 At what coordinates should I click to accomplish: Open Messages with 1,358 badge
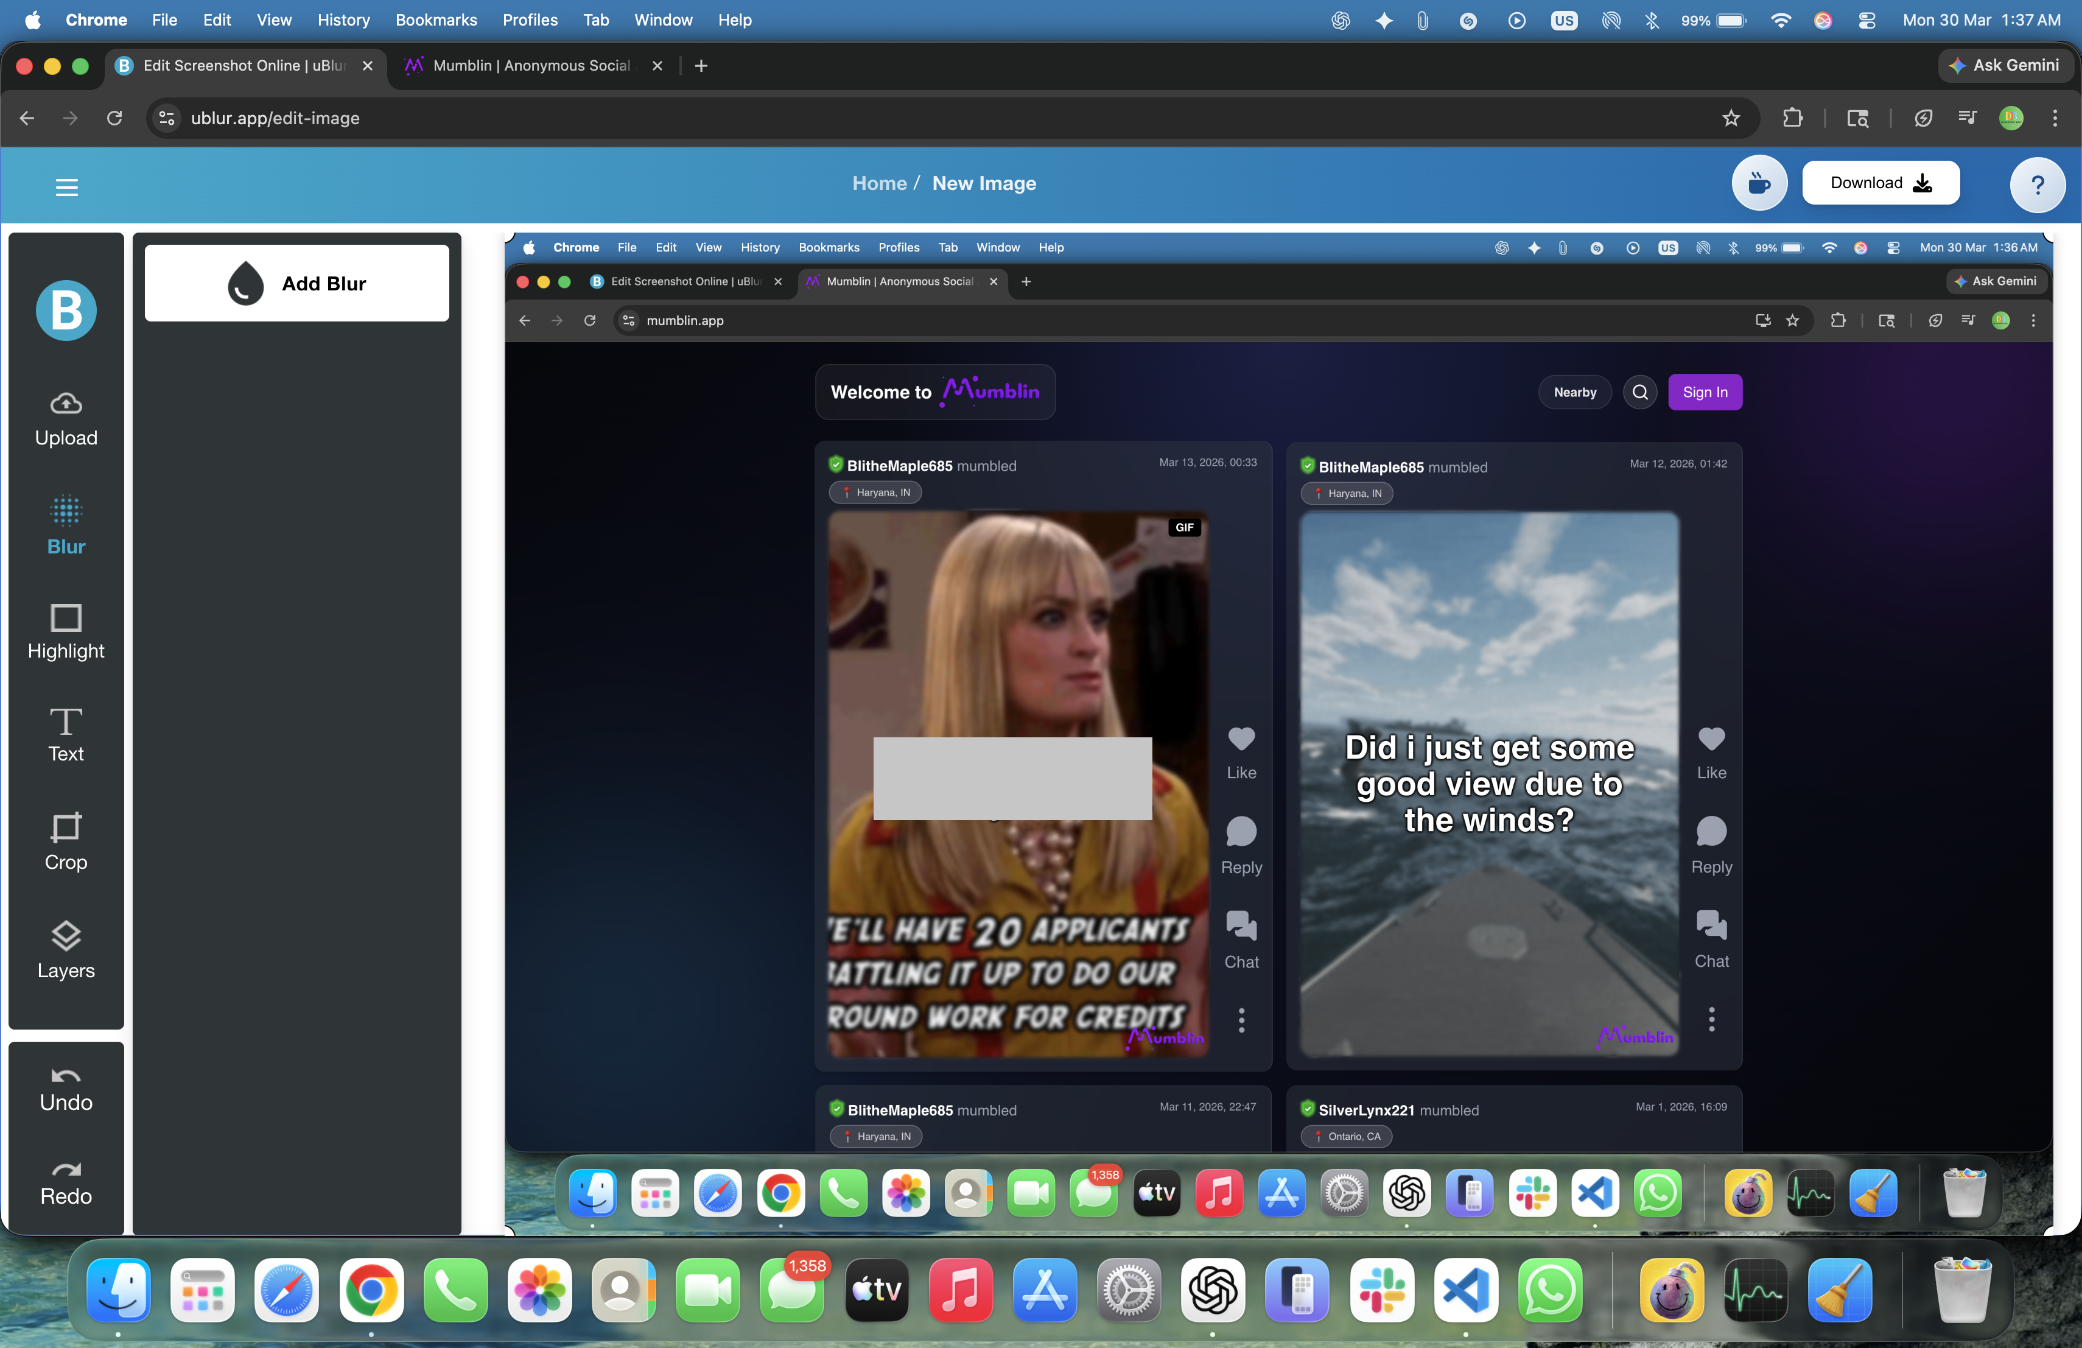click(x=791, y=1290)
